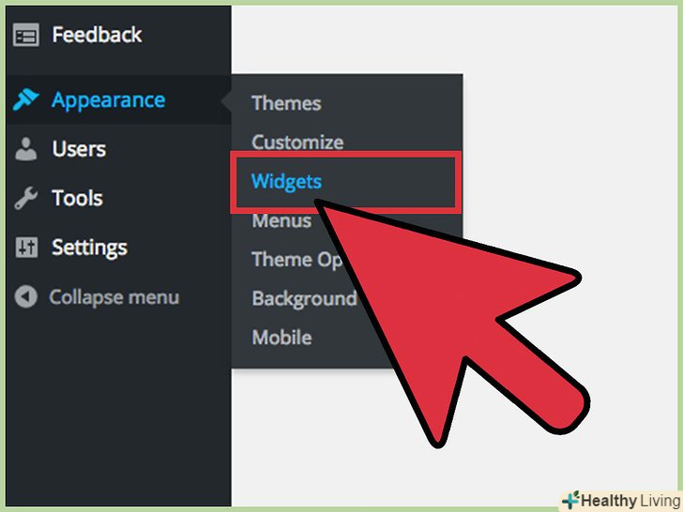Open the Settings menu label
Viewport: 683px width, 512px height.
tap(89, 248)
